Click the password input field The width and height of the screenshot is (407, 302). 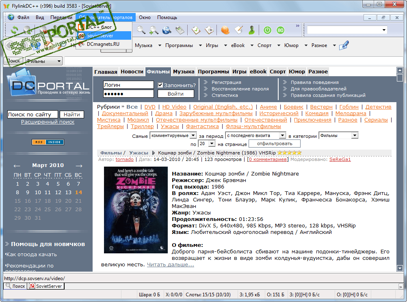click(128, 94)
